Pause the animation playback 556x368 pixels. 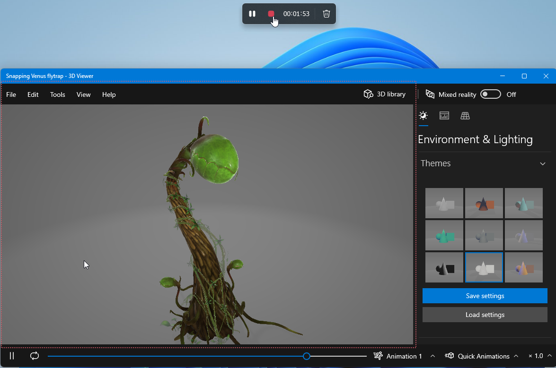pyautogui.click(x=12, y=356)
